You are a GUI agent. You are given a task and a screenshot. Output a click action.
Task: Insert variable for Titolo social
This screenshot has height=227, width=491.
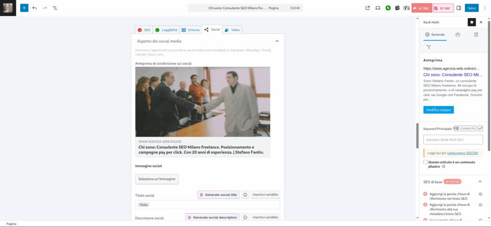point(265,195)
